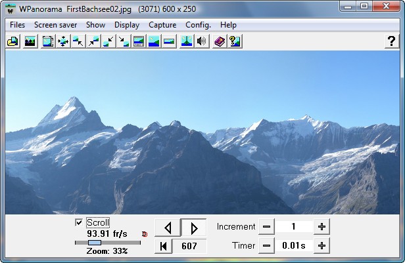Jump to start with rewind button
The width and height of the screenshot is (405, 263).
tap(163, 246)
